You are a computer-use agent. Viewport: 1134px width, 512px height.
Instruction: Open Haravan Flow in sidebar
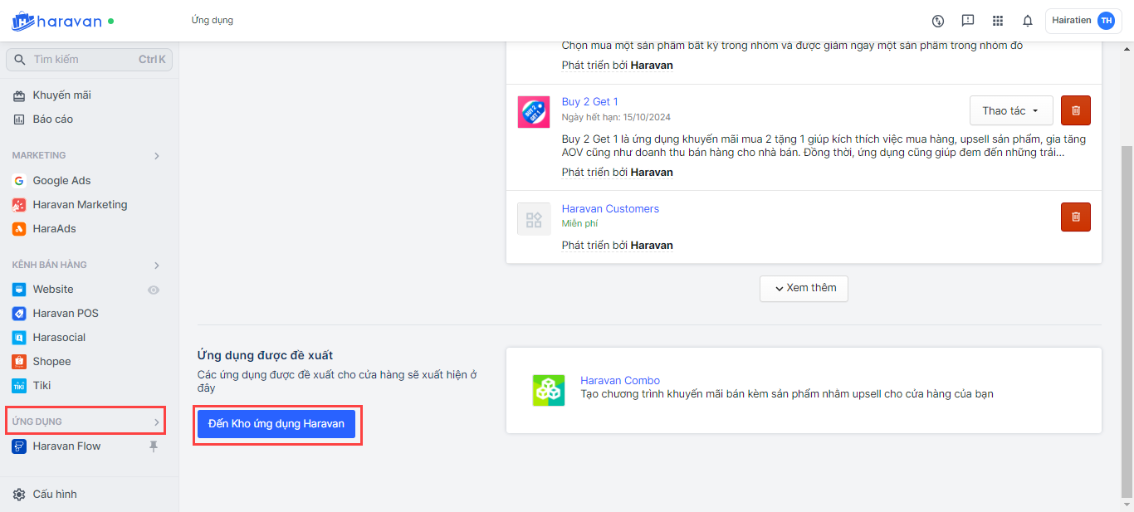67,446
